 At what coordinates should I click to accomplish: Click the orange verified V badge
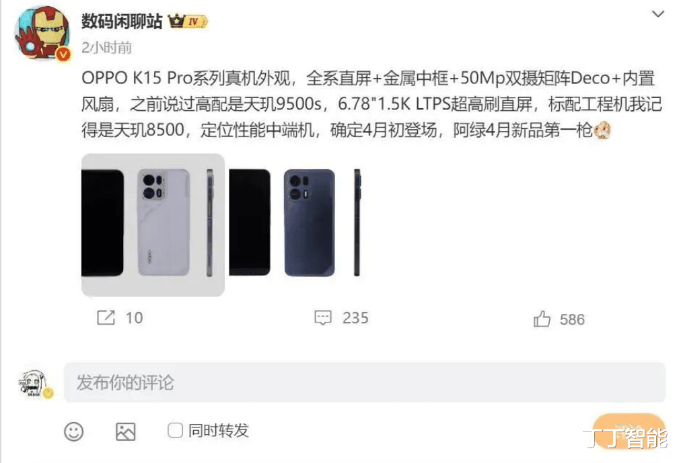pos(64,54)
